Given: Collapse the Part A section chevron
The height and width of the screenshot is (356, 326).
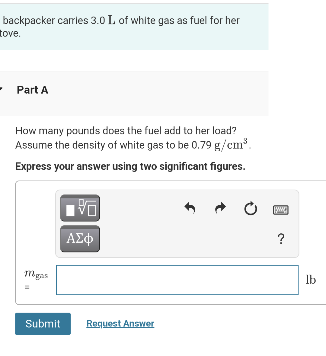Looking at the screenshot, I should (x=1, y=89).
